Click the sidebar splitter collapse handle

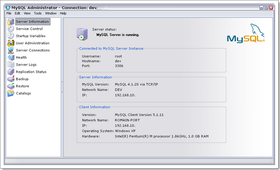click(x=62, y=87)
